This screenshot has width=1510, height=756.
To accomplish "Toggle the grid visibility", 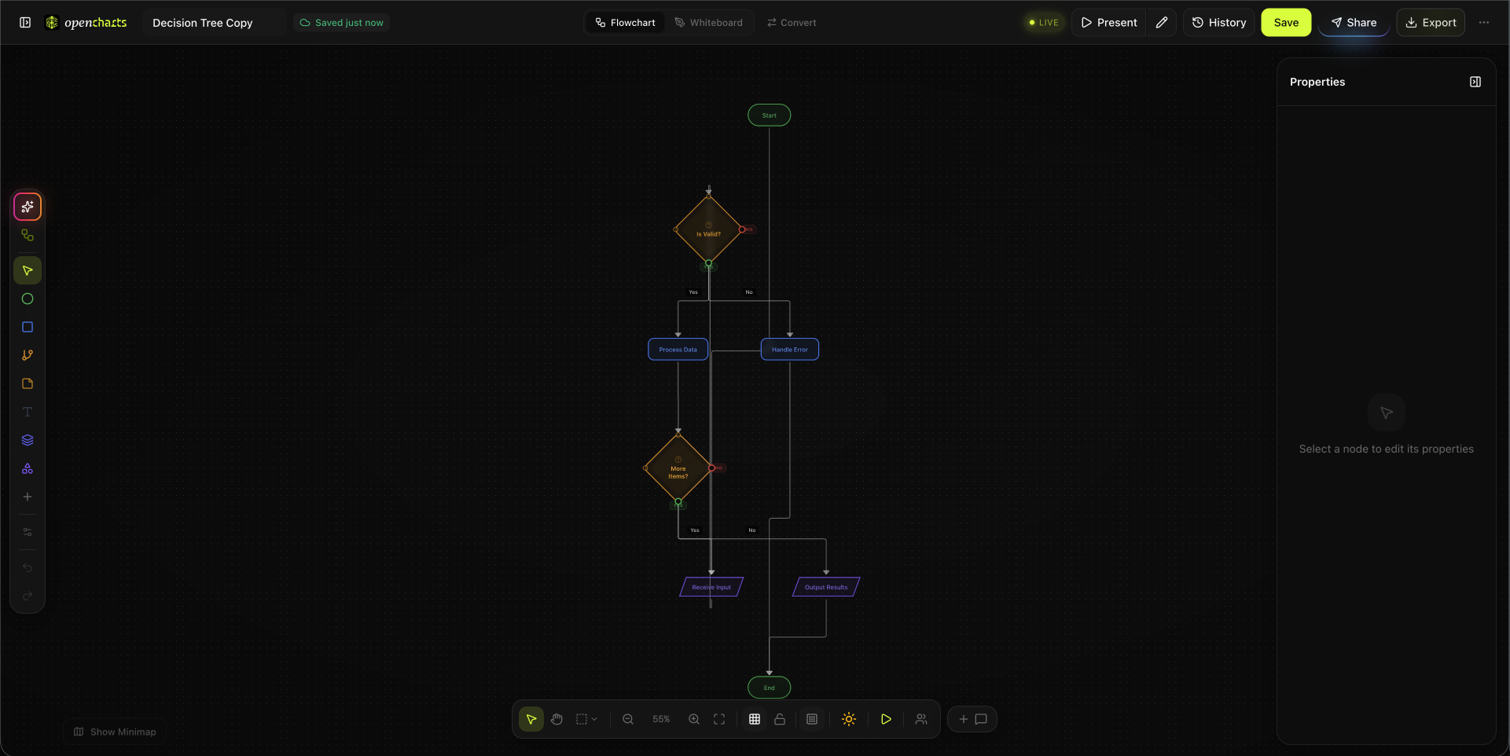I will (x=754, y=719).
